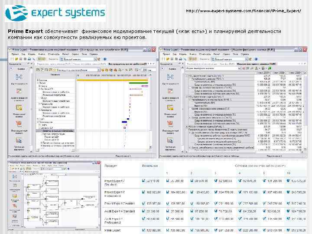Click top sidebar icon in bottom-left diagram window

click(14, 177)
